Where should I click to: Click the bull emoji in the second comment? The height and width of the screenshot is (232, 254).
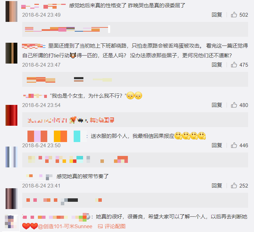pyautogui.click(x=73, y=55)
